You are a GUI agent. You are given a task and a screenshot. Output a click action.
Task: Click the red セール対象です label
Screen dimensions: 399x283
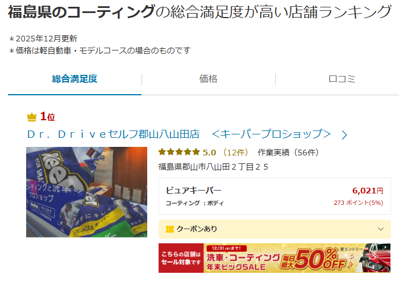[181, 258]
